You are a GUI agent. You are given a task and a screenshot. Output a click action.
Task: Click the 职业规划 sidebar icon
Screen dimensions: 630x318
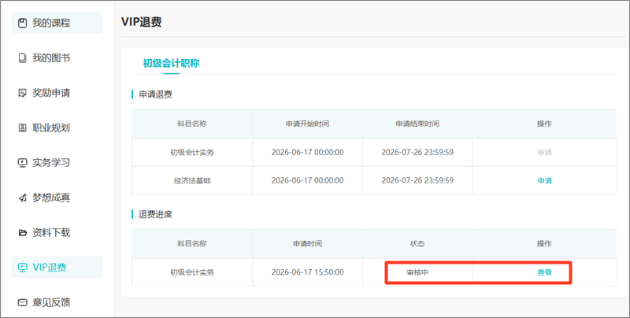23,128
